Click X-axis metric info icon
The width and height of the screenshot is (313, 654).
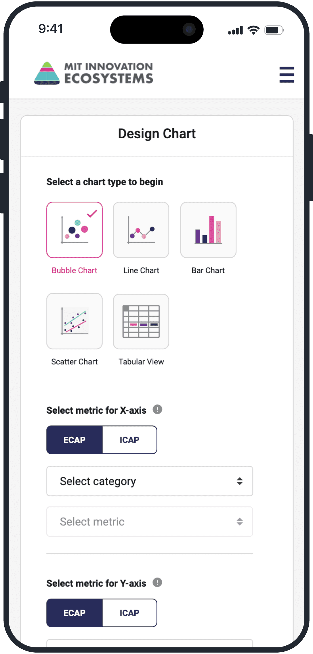pos(157,409)
